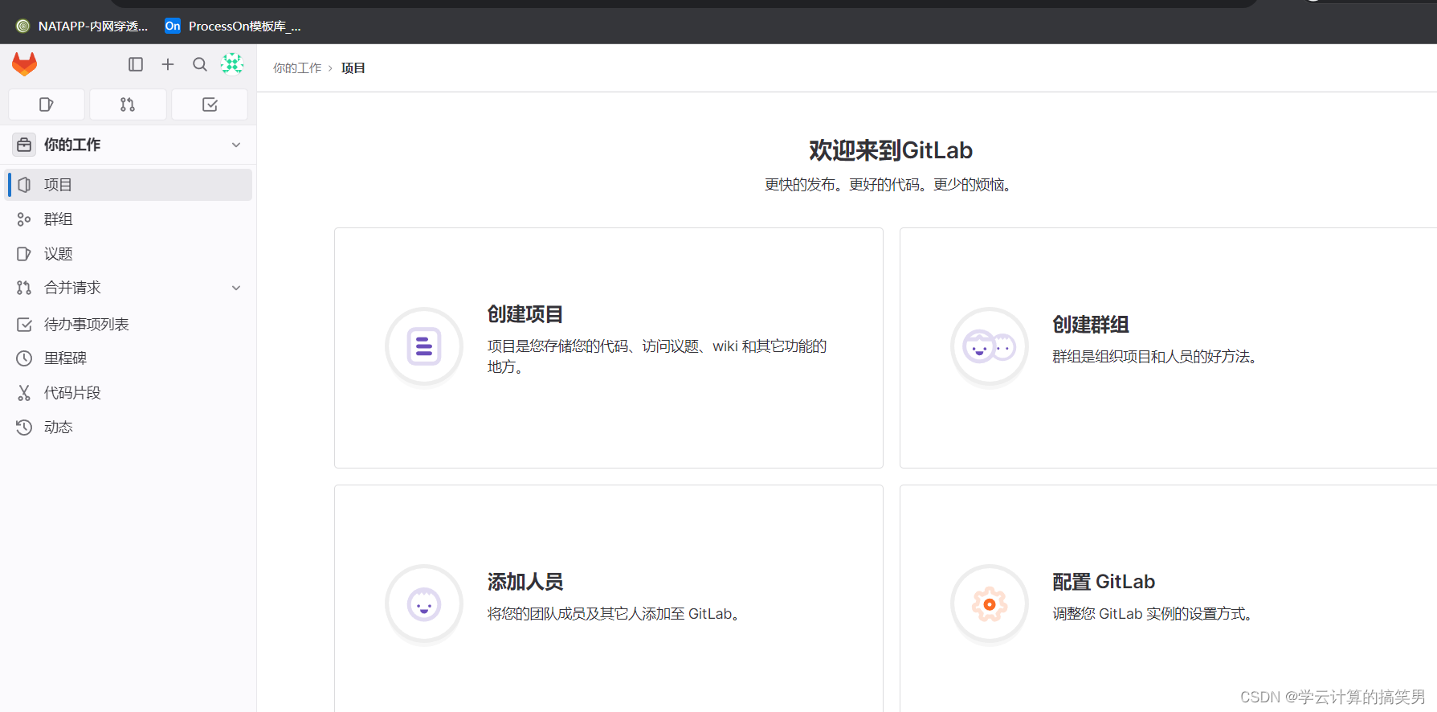Click 将您的团队成员及其它人添加至 GitLab description
The width and height of the screenshot is (1437, 712).
[613, 614]
